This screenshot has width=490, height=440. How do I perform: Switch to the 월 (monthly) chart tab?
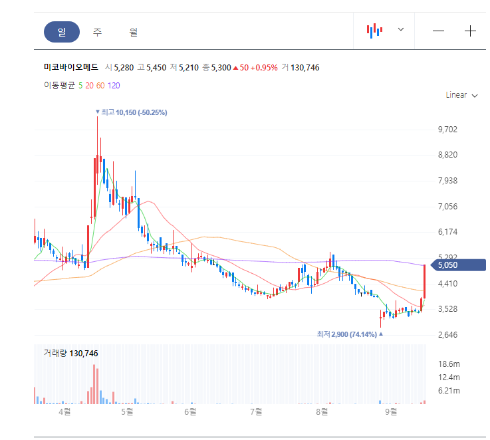pos(134,32)
